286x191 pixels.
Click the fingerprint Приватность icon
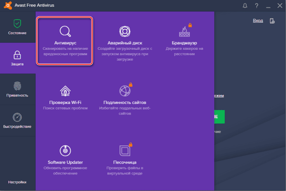tap(17, 86)
